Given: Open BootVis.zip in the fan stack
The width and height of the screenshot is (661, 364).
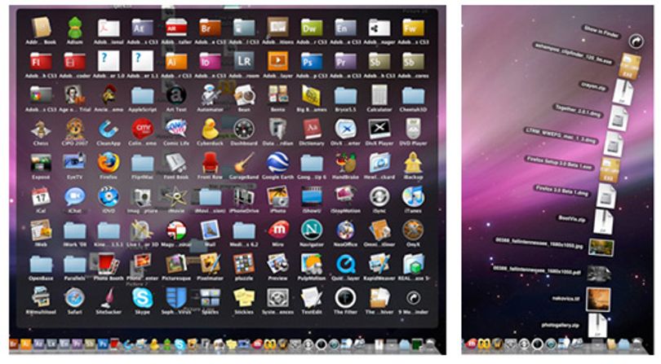Looking at the screenshot, I should [603, 221].
